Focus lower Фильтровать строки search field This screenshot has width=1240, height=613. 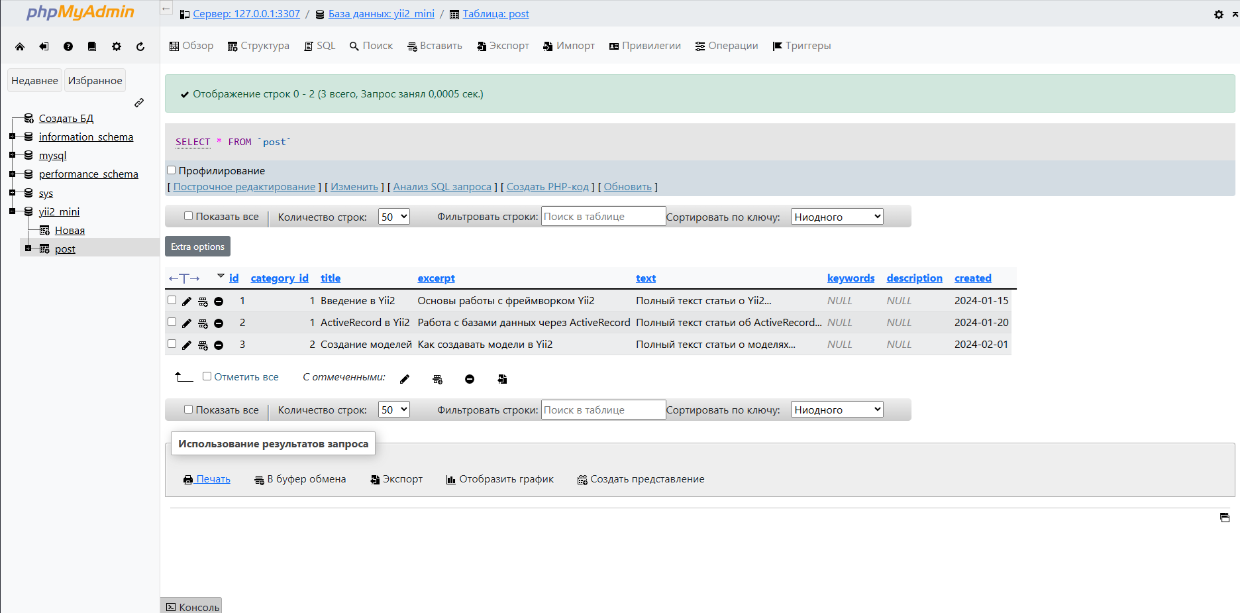click(603, 410)
